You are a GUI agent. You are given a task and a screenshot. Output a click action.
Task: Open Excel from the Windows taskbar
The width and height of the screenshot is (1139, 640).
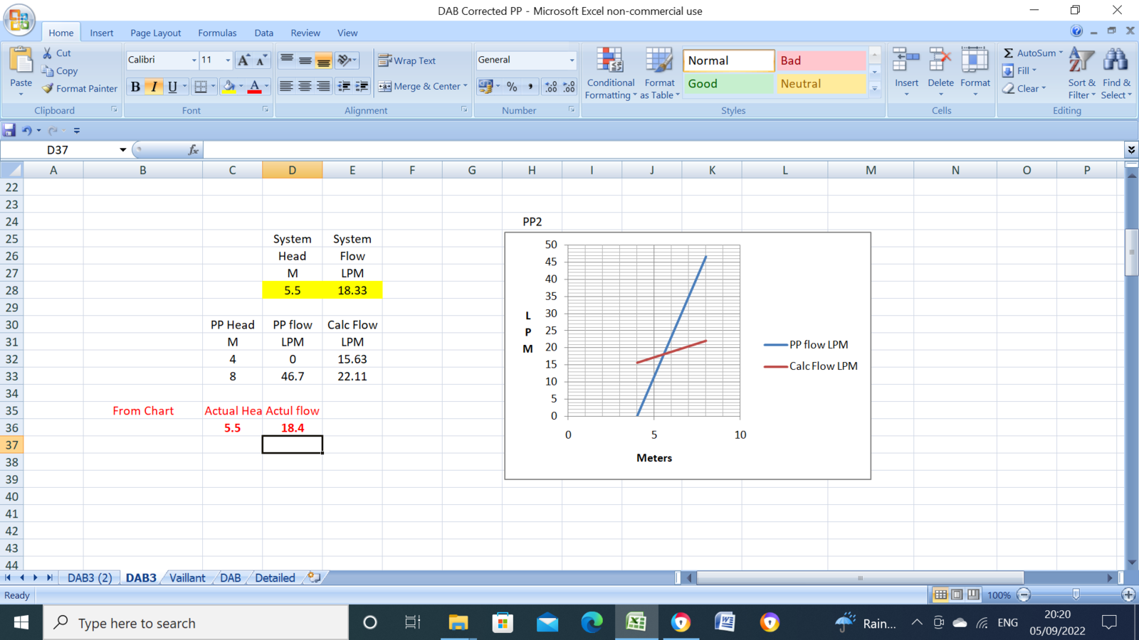pos(636,623)
